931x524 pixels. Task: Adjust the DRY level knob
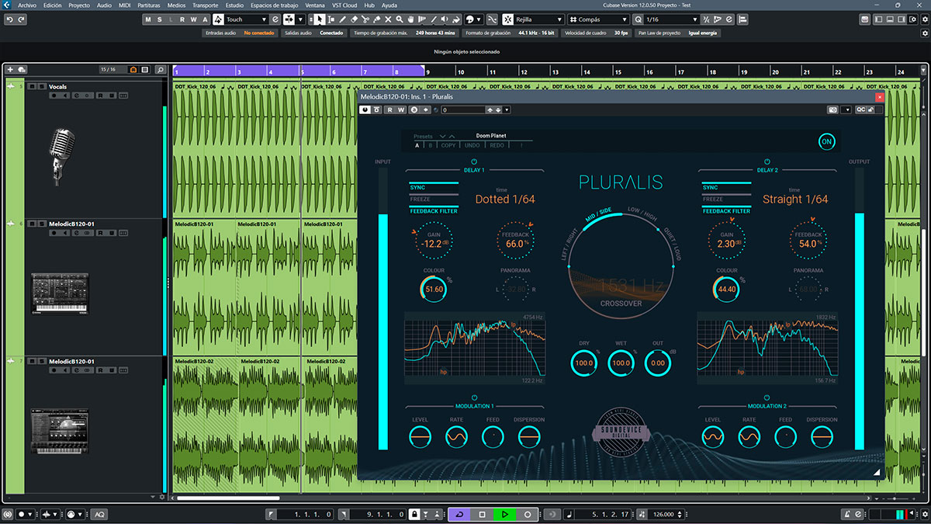pyautogui.click(x=584, y=363)
